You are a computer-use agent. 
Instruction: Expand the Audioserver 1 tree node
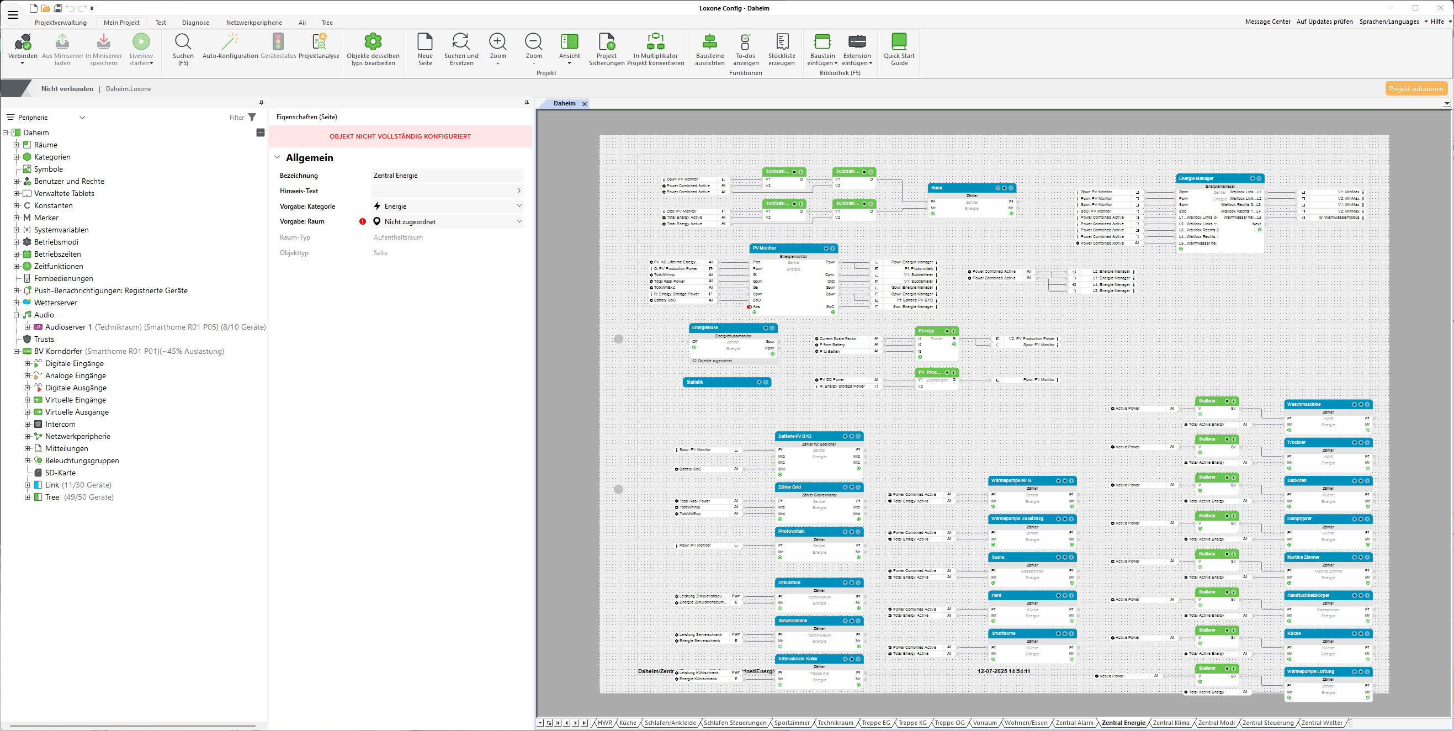(x=27, y=327)
